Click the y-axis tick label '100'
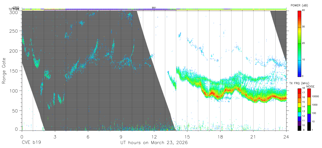This screenshot has width=322, height=148. click(14, 91)
